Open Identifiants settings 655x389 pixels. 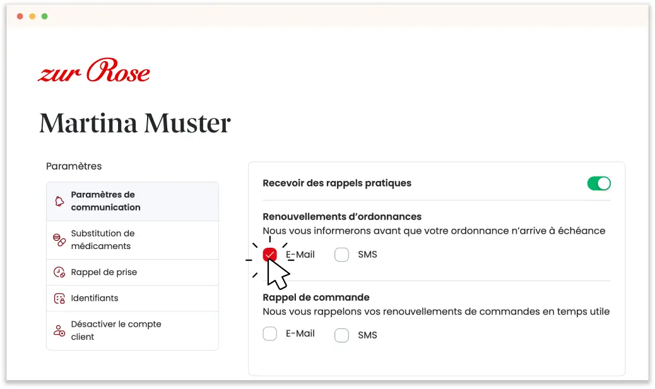pyautogui.click(x=133, y=298)
